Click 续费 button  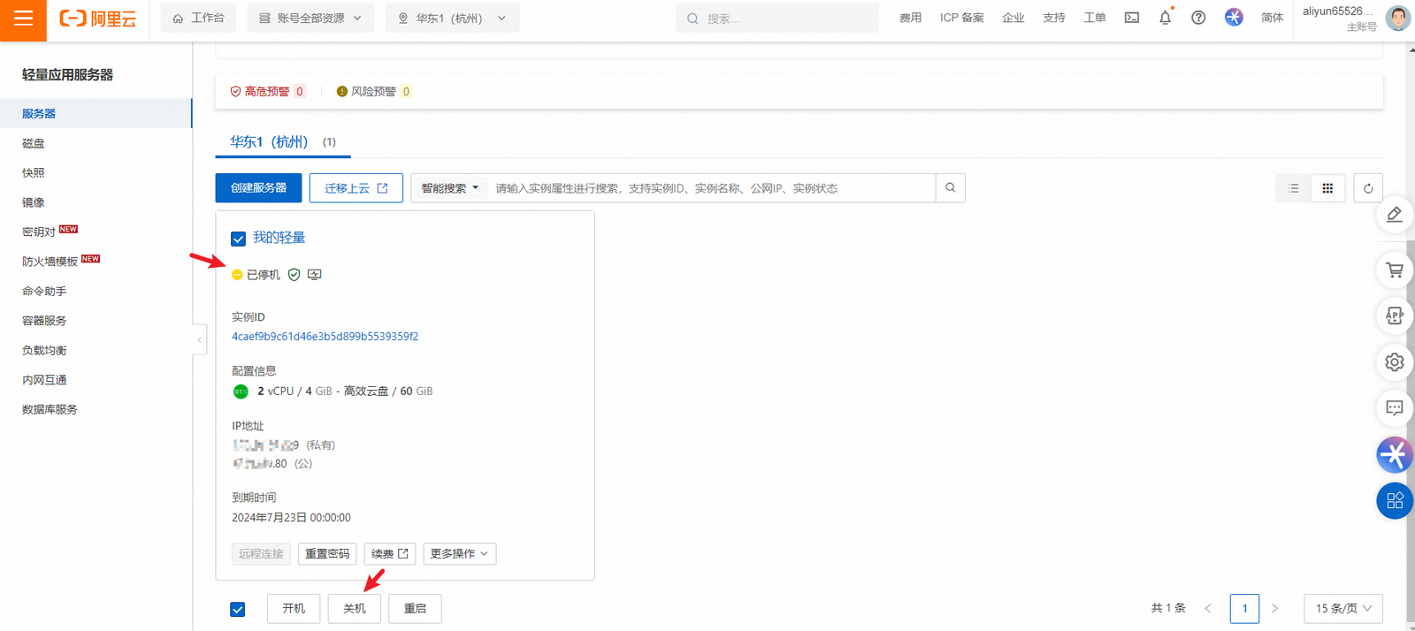coord(390,554)
